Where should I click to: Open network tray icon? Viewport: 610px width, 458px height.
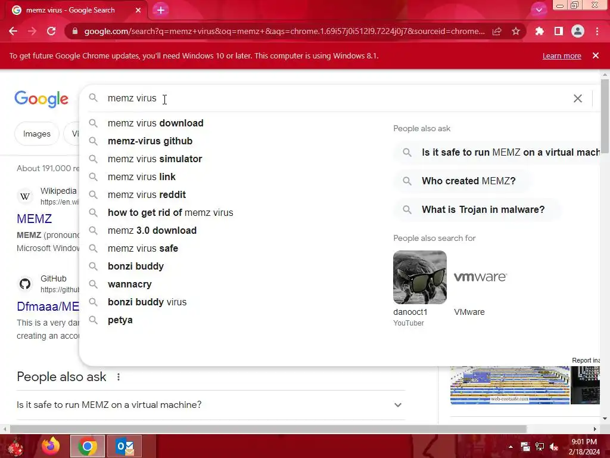(540, 447)
